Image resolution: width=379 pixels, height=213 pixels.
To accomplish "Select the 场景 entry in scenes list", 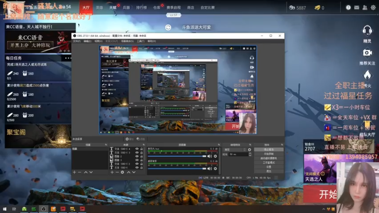I will (x=90, y=149).
